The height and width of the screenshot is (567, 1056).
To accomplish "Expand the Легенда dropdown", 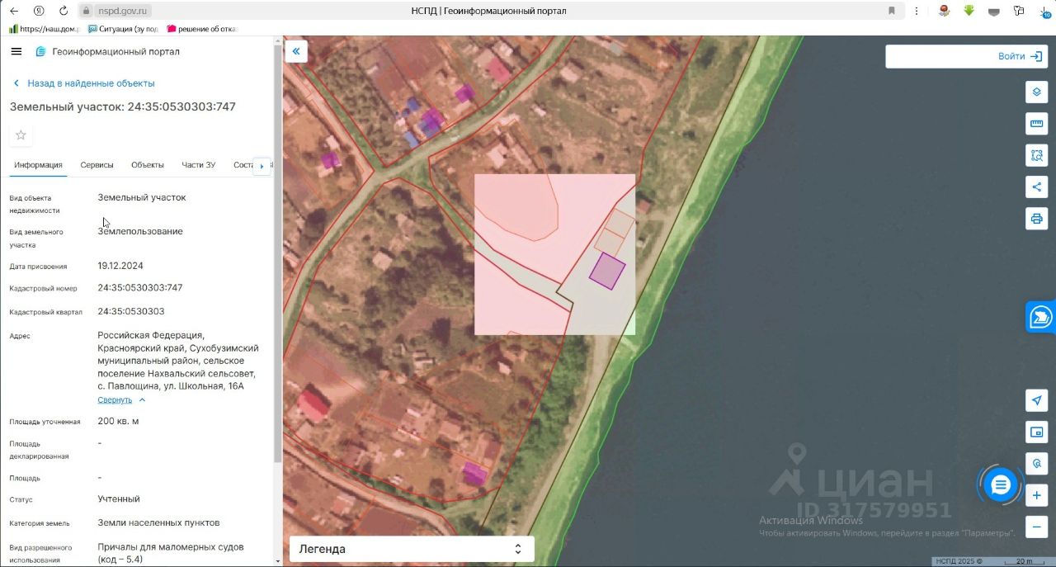I will click(x=412, y=549).
